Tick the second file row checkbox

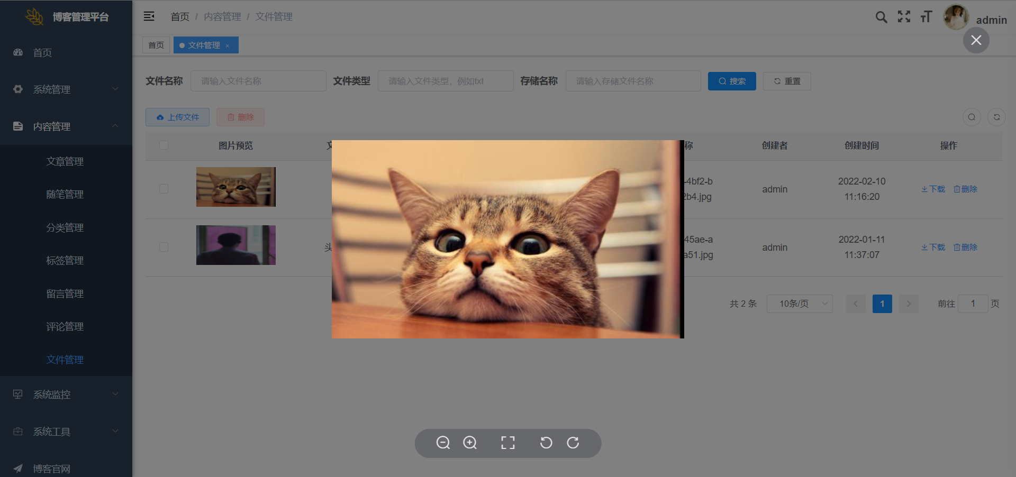[x=164, y=247]
